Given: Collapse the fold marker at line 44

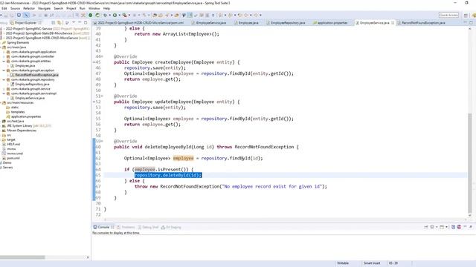Looking at the screenshot, I should [x=103, y=56].
